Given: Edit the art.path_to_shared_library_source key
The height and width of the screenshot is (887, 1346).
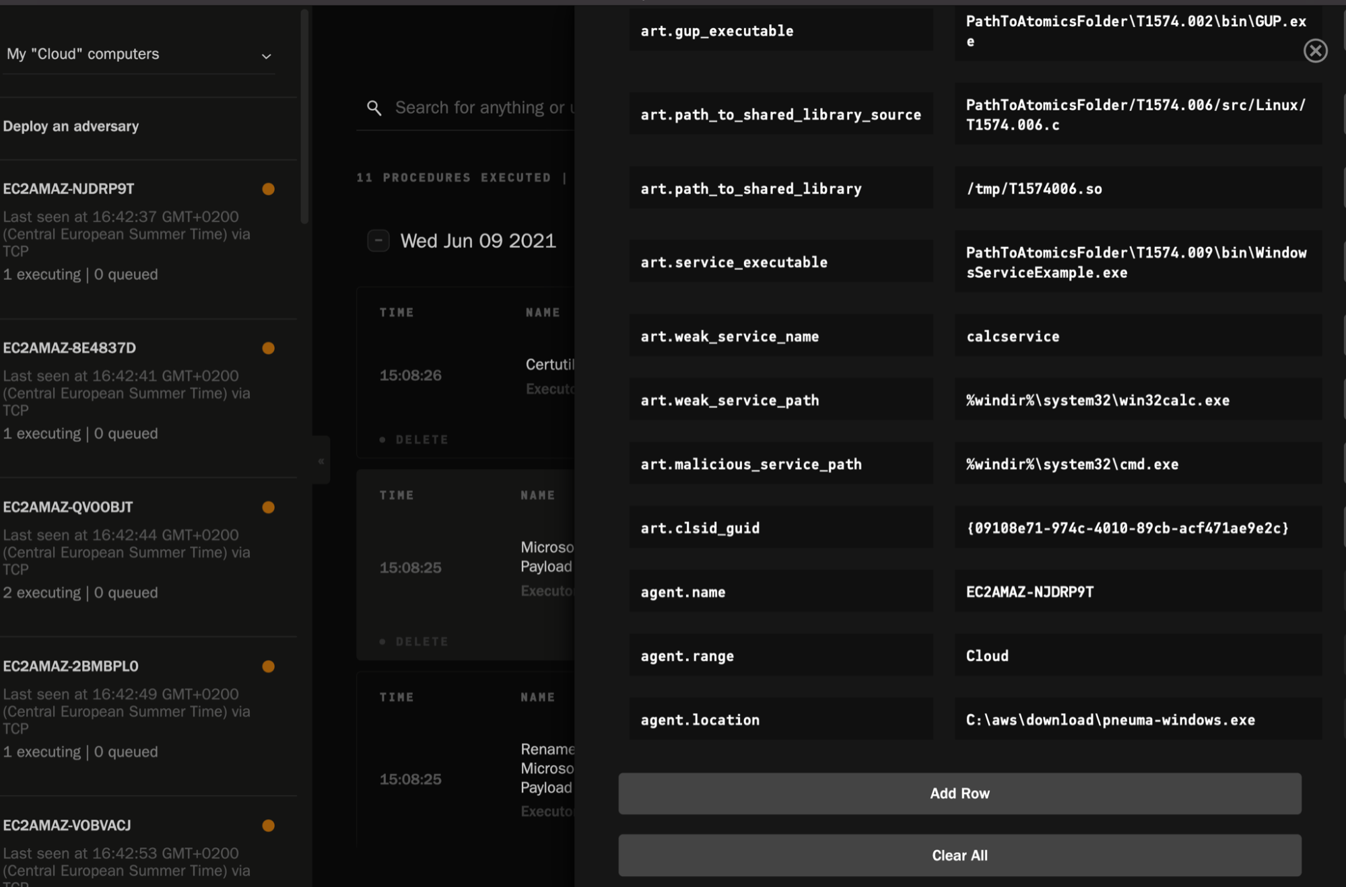Looking at the screenshot, I should point(781,114).
